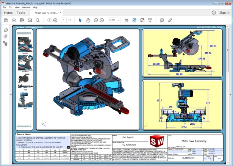Select the Hand pan tool

88,20
